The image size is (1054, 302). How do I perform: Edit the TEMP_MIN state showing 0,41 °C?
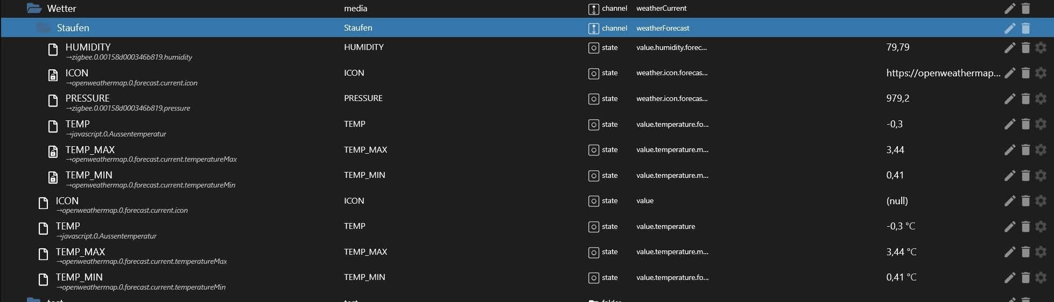click(1010, 278)
